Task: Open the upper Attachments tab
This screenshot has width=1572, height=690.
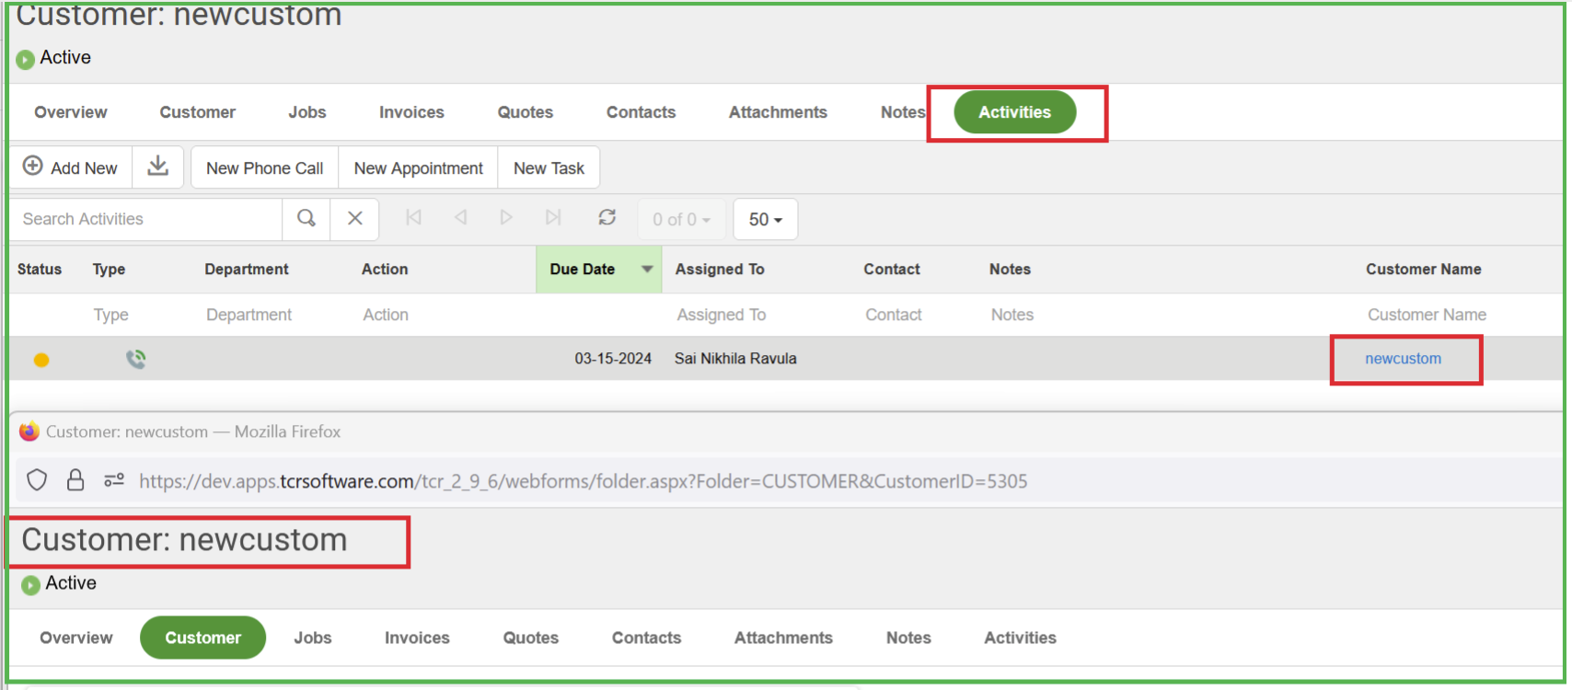Action: pos(778,112)
